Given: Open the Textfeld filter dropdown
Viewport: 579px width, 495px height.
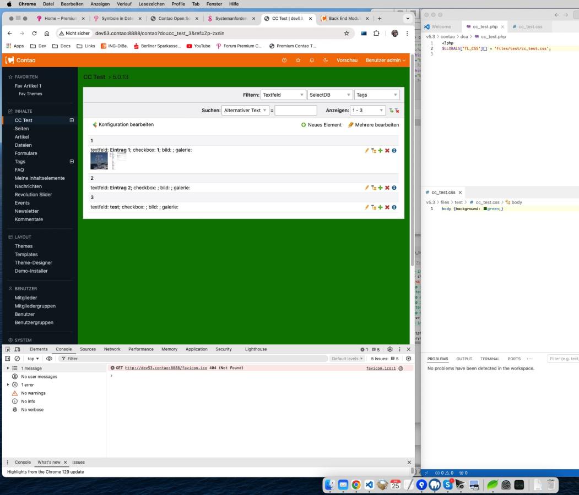Looking at the screenshot, I should coord(283,95).
